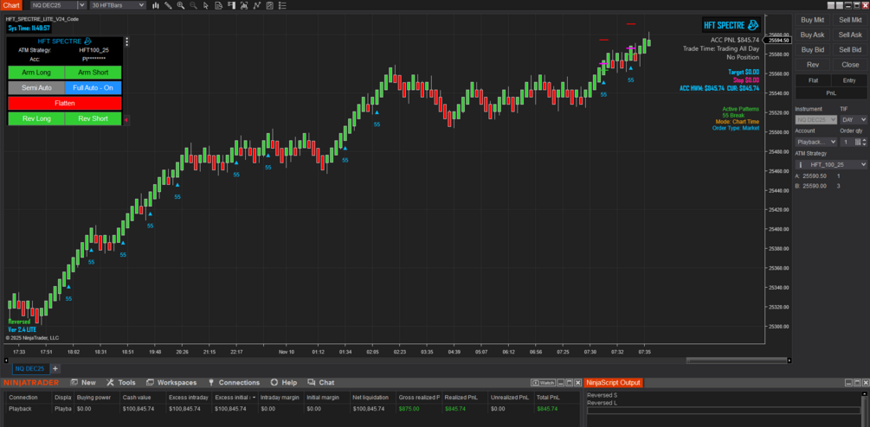
Task: Open the data series icon
Action: [219, 5]
